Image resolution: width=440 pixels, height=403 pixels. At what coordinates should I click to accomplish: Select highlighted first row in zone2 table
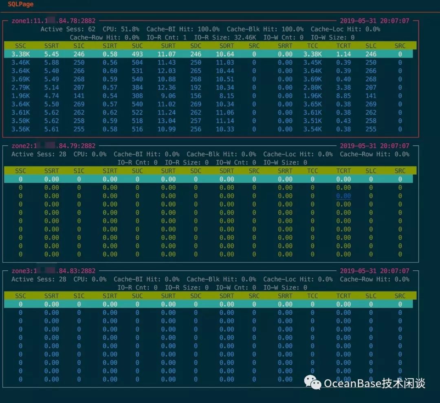click(x=208, y=179)
